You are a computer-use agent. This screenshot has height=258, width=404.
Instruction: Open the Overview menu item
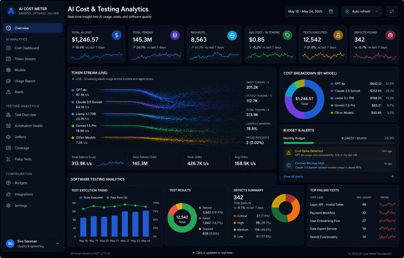pos(33,28)
